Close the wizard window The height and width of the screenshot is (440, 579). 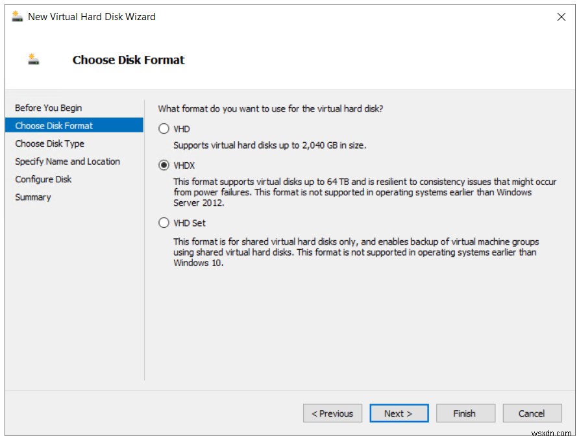pos(562,17)
